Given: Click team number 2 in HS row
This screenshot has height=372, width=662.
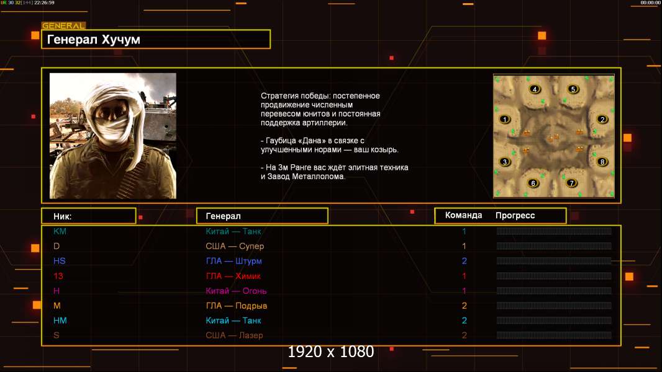Looking at the screenshot, I should (464, 261).
